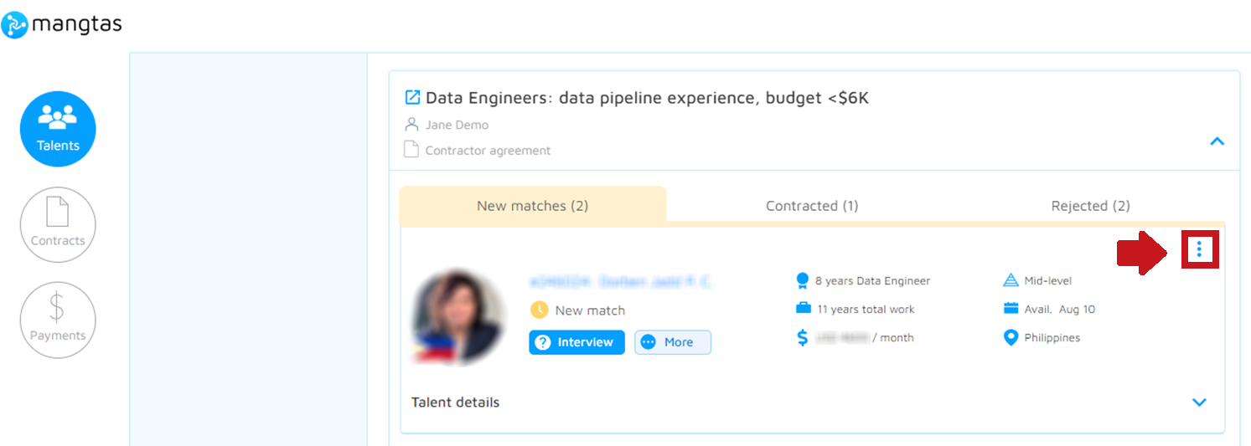Switch to Rejected (2) tab
The image size is (1251, 446).
(1091, 206)
